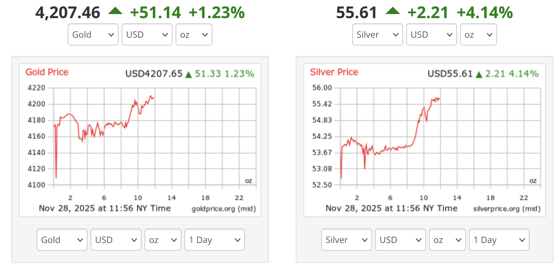Click the red Gold Price chart title
558x270 pixels.
[47, 72]
